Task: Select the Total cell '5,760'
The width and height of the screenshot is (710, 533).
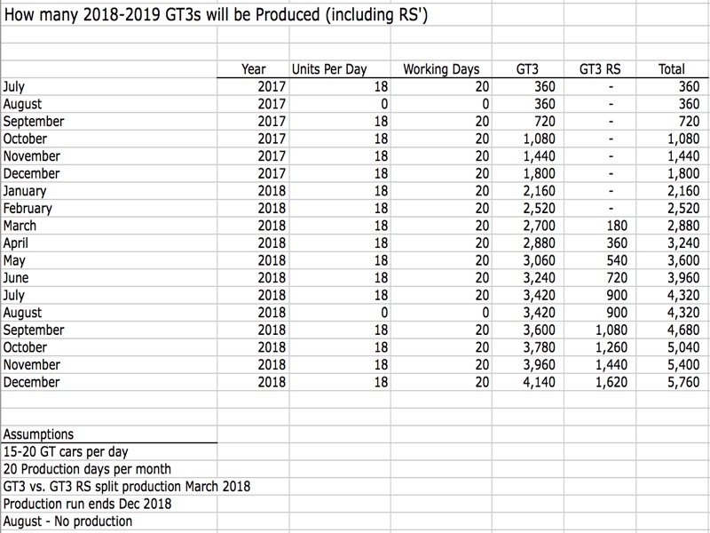Action: click(683, 382)
